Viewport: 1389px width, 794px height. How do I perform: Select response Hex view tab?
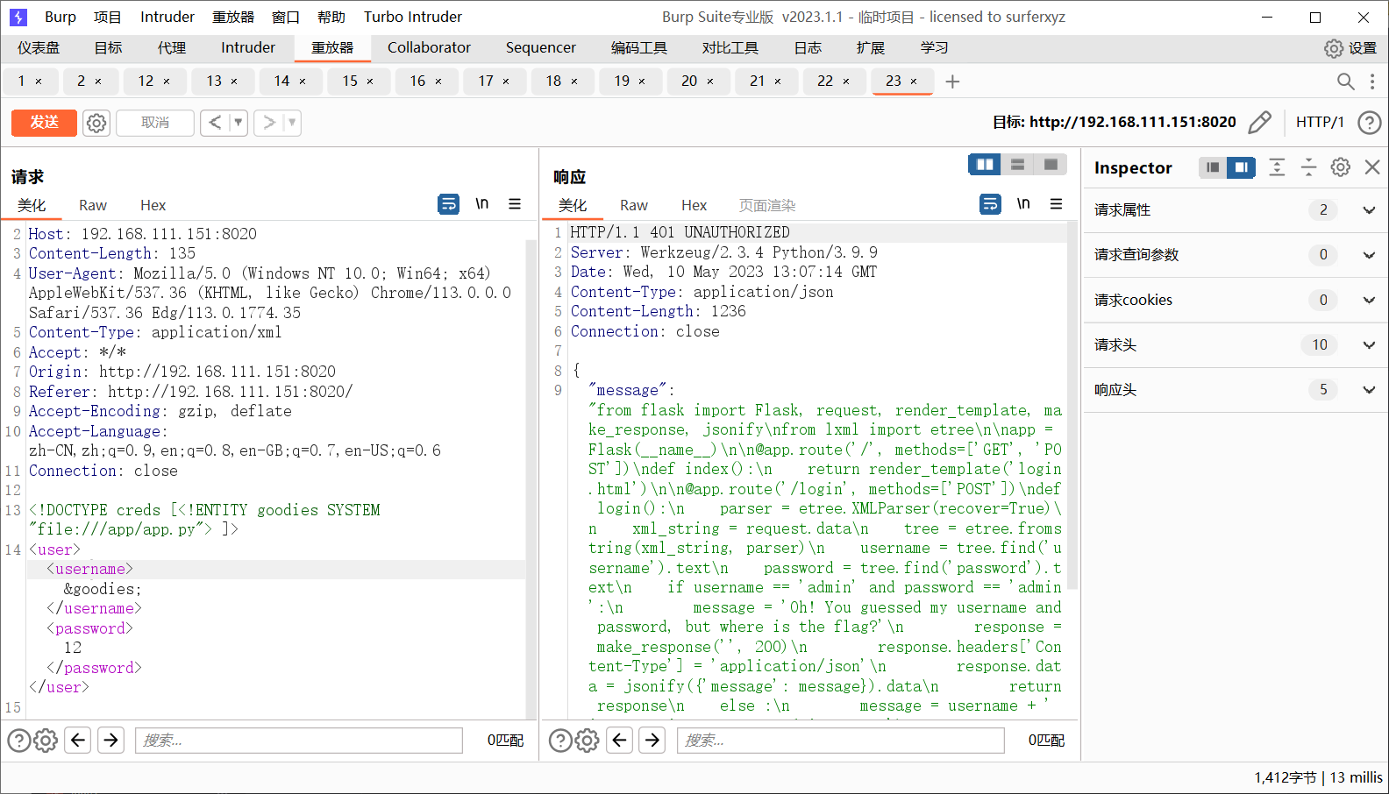[x=694, y=205]
